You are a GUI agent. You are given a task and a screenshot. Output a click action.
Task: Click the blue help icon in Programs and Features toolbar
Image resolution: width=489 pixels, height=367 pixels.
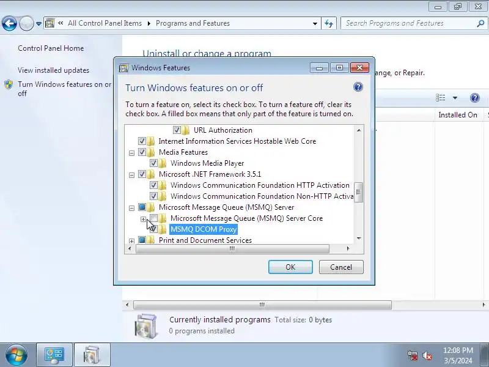point(475,98)
